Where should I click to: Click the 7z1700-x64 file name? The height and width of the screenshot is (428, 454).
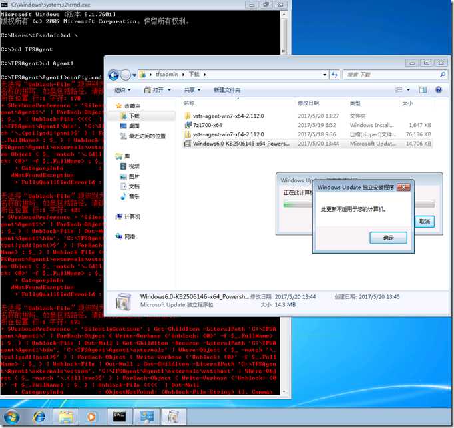208,125
